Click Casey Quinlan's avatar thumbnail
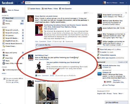The width and height of the screenshot is (130, 104). (x=31, y=19)
